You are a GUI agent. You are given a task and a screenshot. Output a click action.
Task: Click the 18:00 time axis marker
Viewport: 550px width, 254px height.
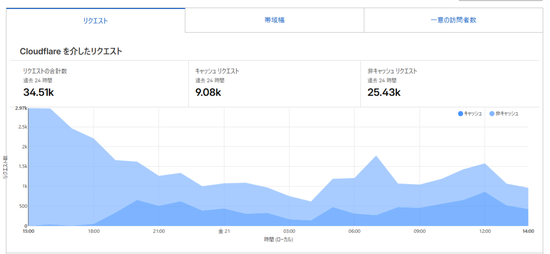(94, 231)
